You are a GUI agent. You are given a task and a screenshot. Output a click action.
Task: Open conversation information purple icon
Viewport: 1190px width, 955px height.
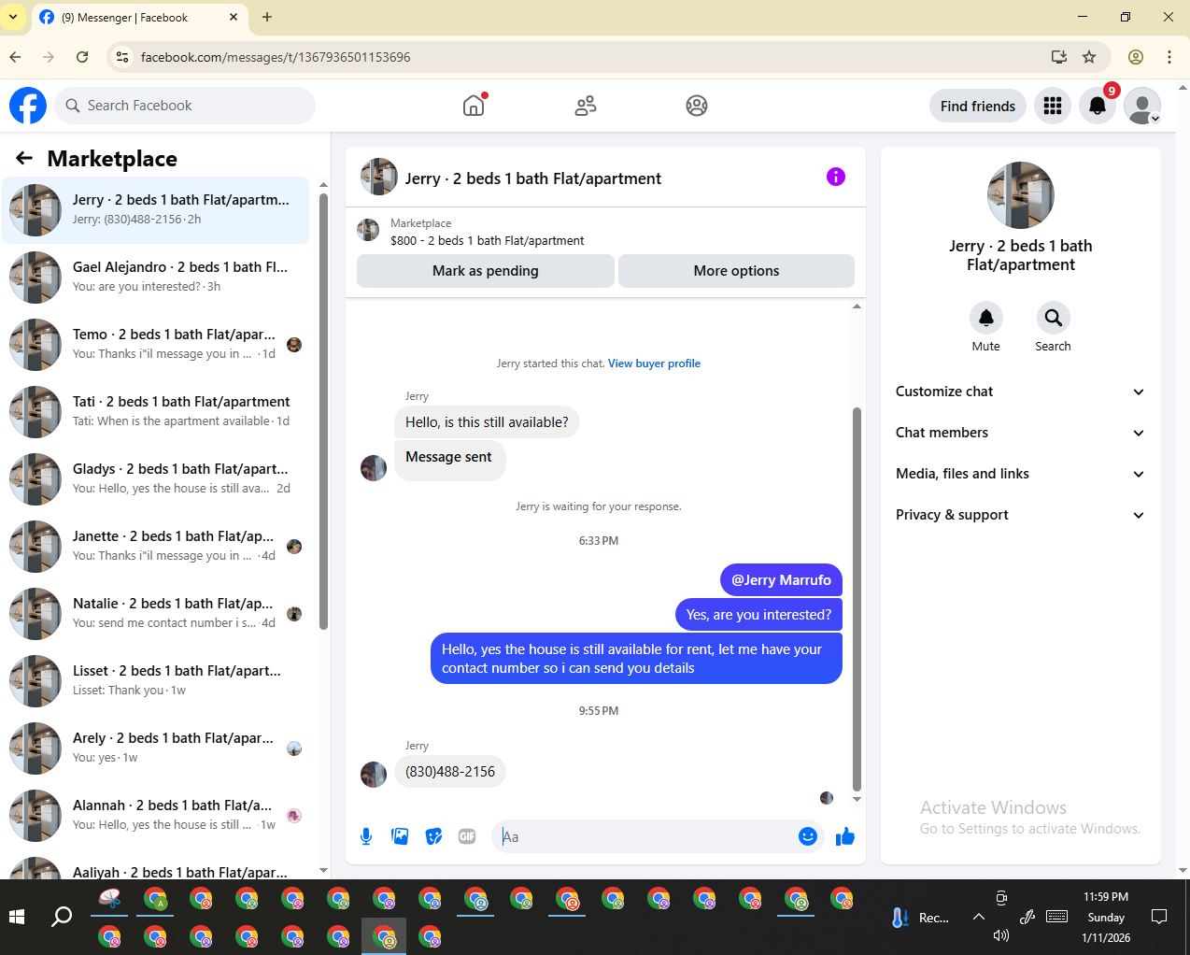[836, 177]
